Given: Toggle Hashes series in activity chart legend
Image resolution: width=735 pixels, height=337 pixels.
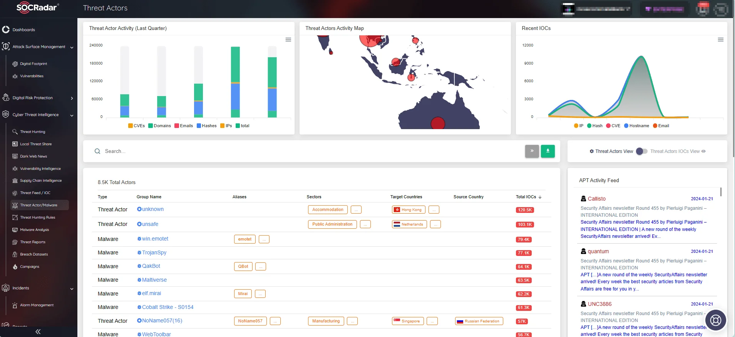Looking at the screenshot, I should [x=206, y=126].
